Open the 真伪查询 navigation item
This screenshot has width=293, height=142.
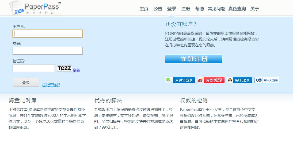237,9
